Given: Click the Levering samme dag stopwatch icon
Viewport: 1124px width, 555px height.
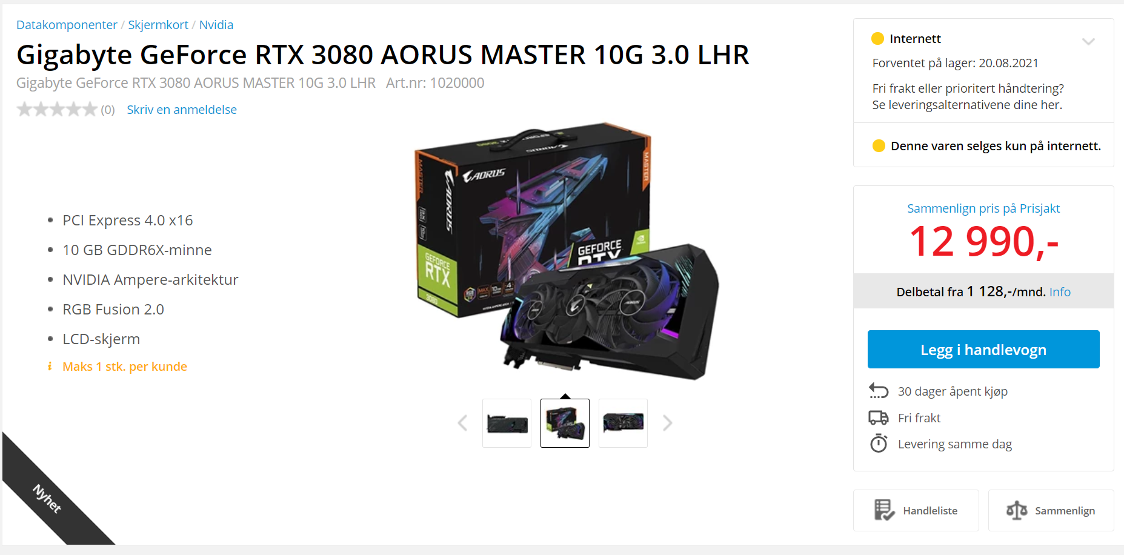Looking at the screenshot, I should [x=879, y=444].
